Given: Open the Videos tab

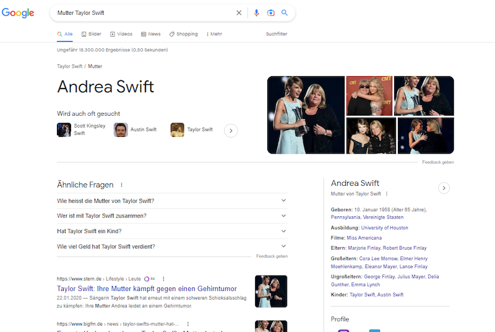Looking at the screenshot, I should coord(121,34).
